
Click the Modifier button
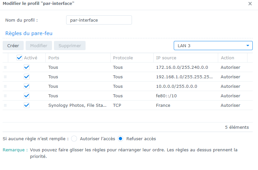[x=39, y=46]
